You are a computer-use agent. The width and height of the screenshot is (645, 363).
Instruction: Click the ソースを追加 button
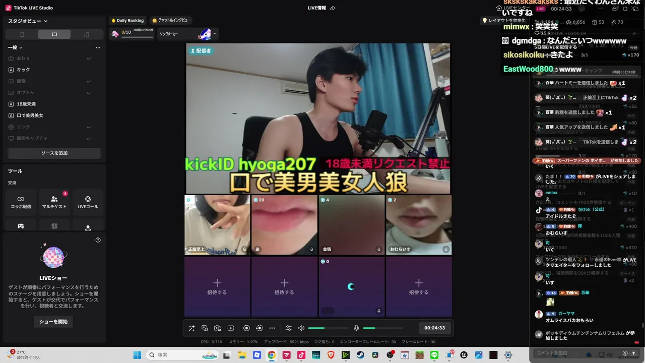coord(54,153)
